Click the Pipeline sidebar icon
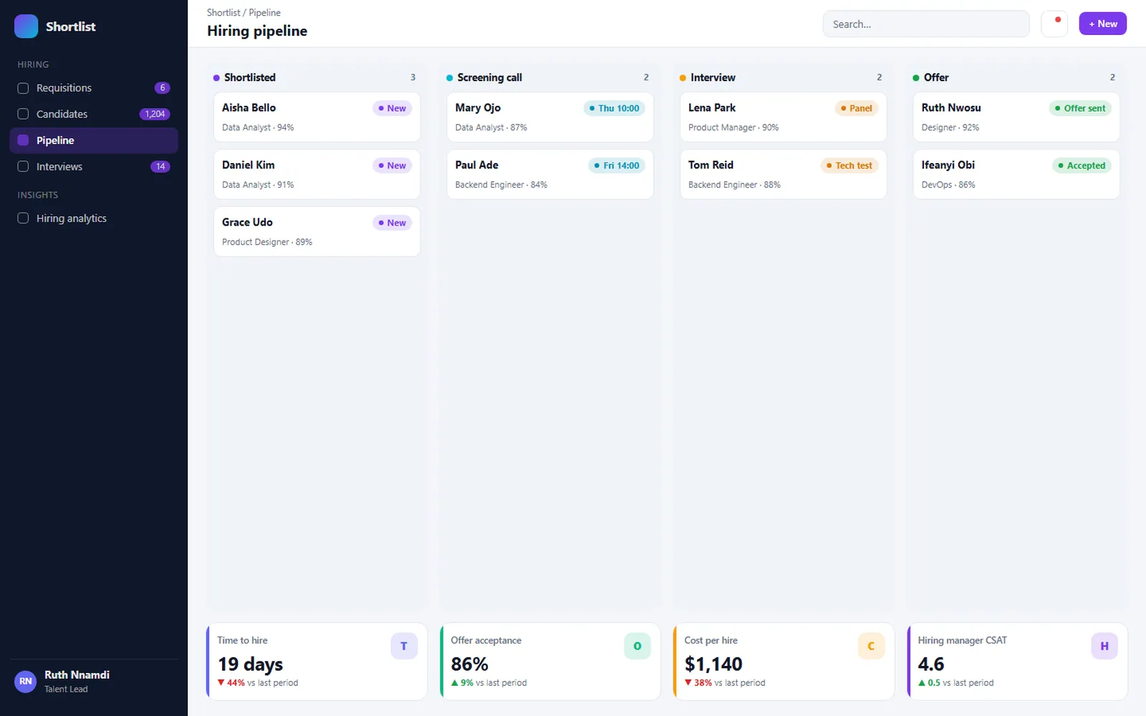This screenshot has width=1146, height=716. [23, 140]
